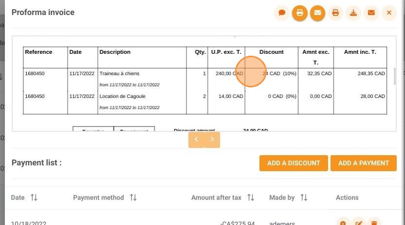405x225 pixels.
Task: Sort payments by Date column
Action: (x=34, y=197)
